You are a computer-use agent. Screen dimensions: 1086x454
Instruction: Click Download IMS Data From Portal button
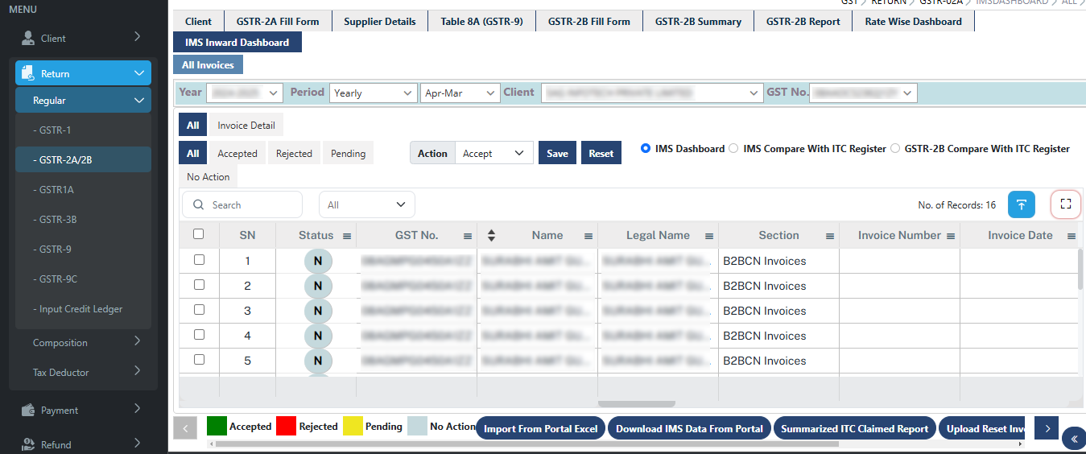click(x=689, y=429)
